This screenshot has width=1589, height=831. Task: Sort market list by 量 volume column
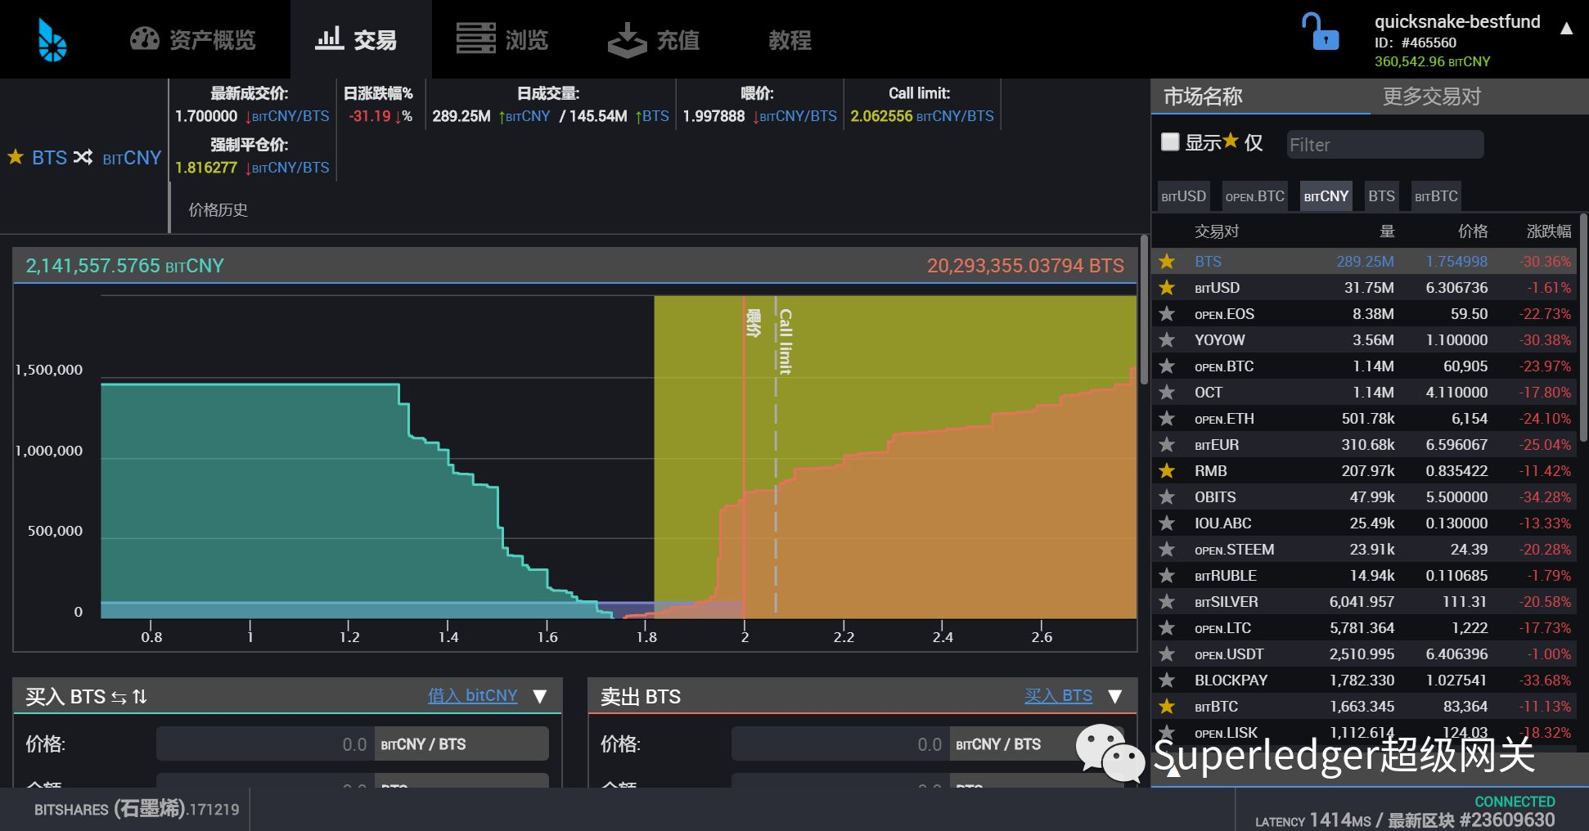click(x=1387, y=231)
